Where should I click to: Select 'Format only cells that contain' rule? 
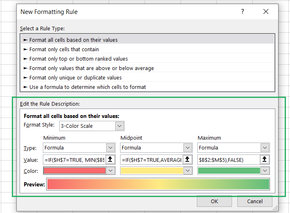64,49
